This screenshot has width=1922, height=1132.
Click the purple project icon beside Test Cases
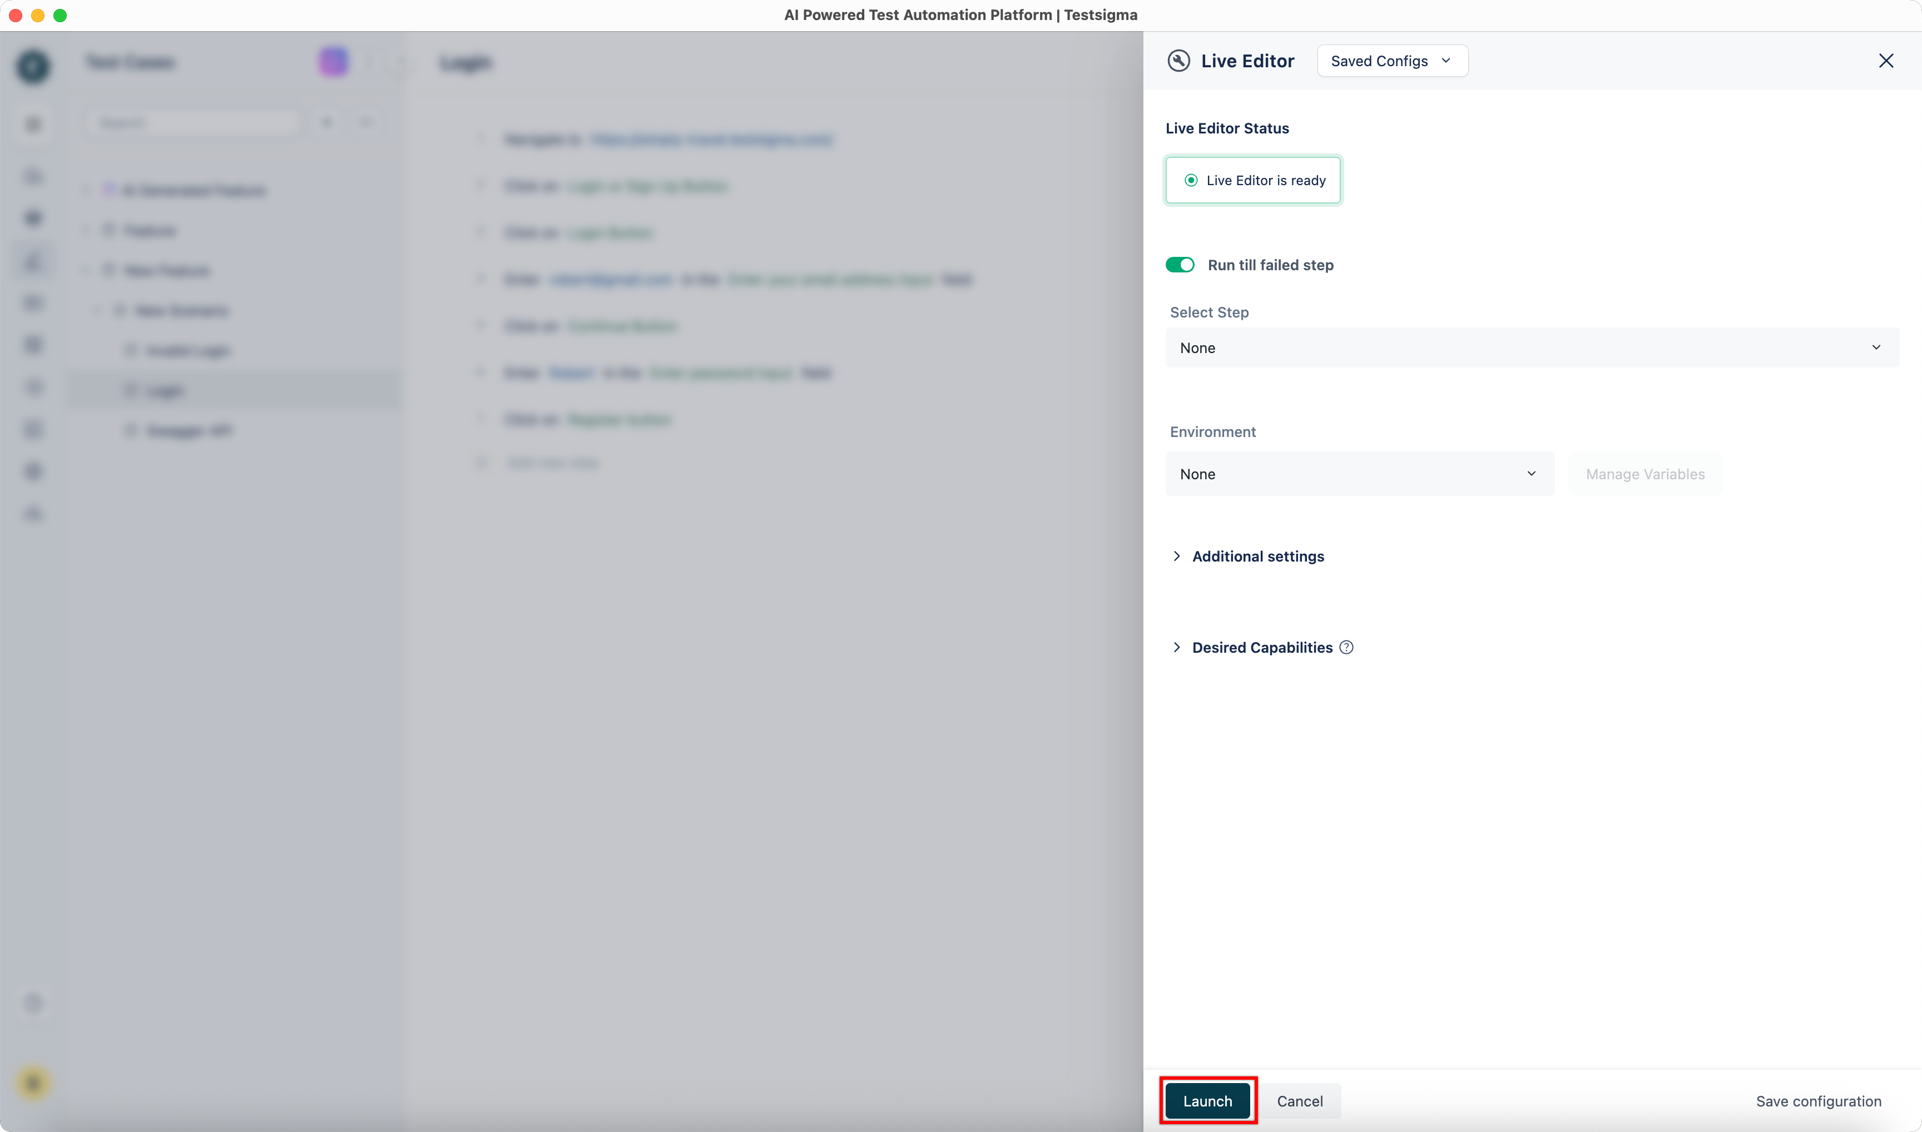[x=334, y=61]
